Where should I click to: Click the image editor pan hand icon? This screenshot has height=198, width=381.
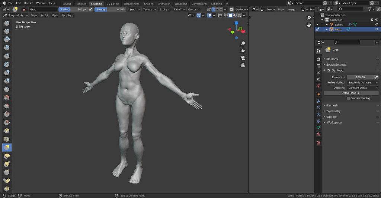308,25
